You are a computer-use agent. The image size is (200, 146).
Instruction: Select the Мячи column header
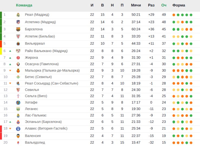coord(136,5)
